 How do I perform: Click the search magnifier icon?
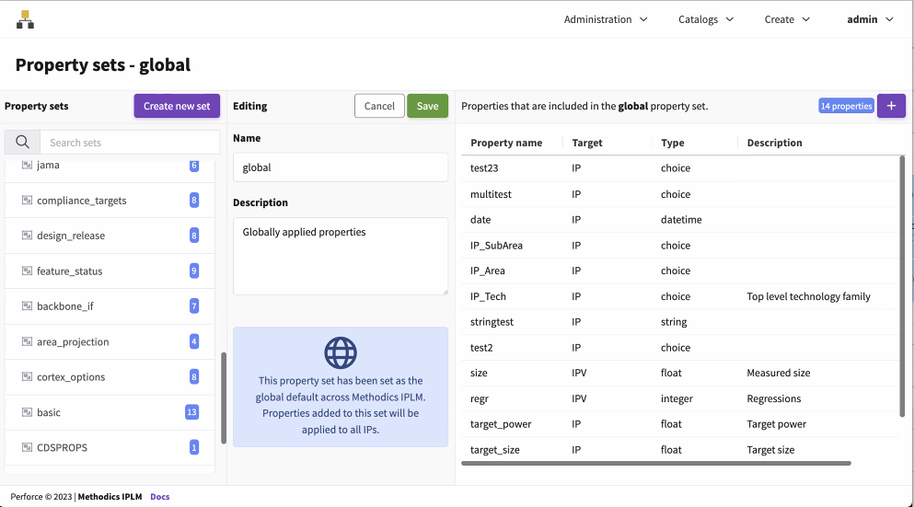[x=23, y=143]
